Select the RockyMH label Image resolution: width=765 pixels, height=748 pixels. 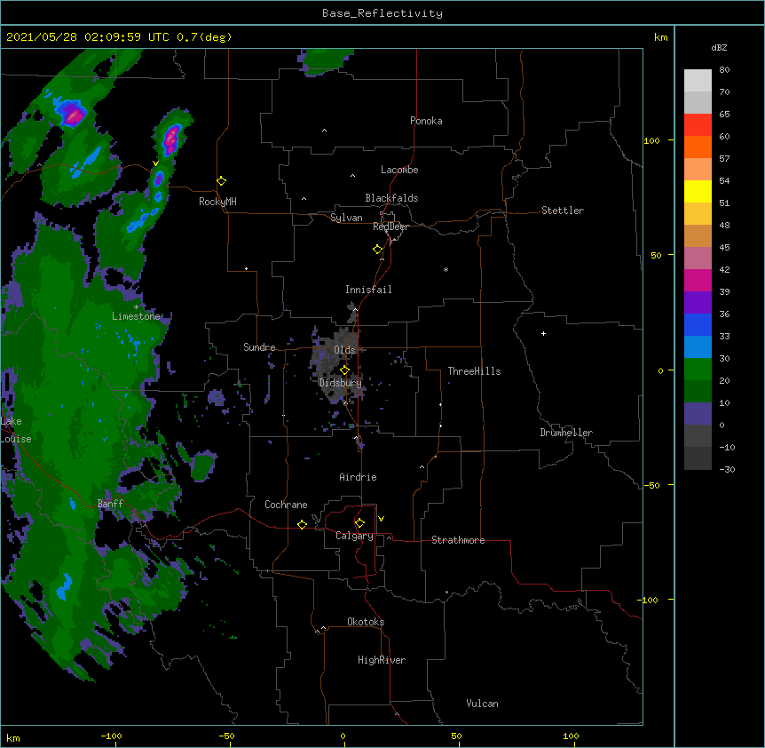coord(217,202)
